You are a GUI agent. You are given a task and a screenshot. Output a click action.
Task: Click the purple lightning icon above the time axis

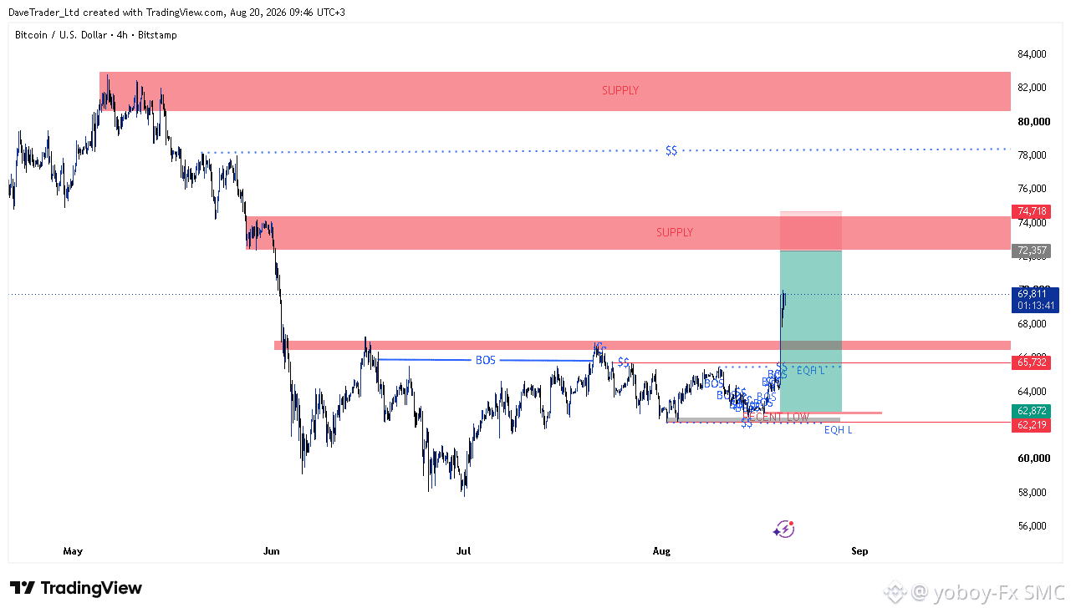[783, 528]
